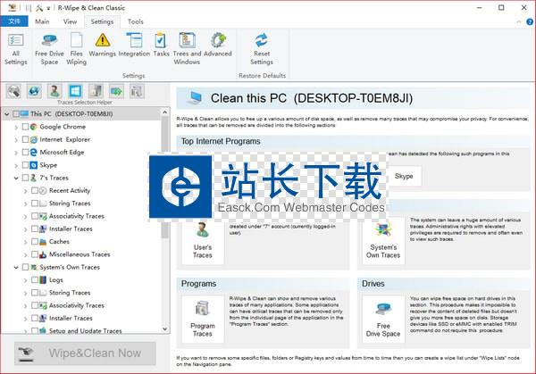Open Quick Access Toolbar customize dropdown

tap(49, 8)
